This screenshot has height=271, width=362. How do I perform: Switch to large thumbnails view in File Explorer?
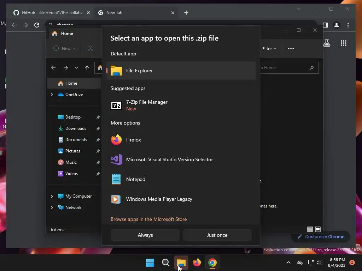tap(318, 229)
